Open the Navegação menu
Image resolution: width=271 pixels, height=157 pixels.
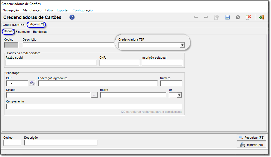11,10
